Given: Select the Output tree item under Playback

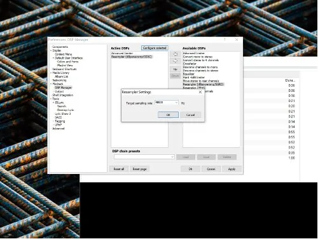Looking at the screenshot, I should tap(59, 91).
